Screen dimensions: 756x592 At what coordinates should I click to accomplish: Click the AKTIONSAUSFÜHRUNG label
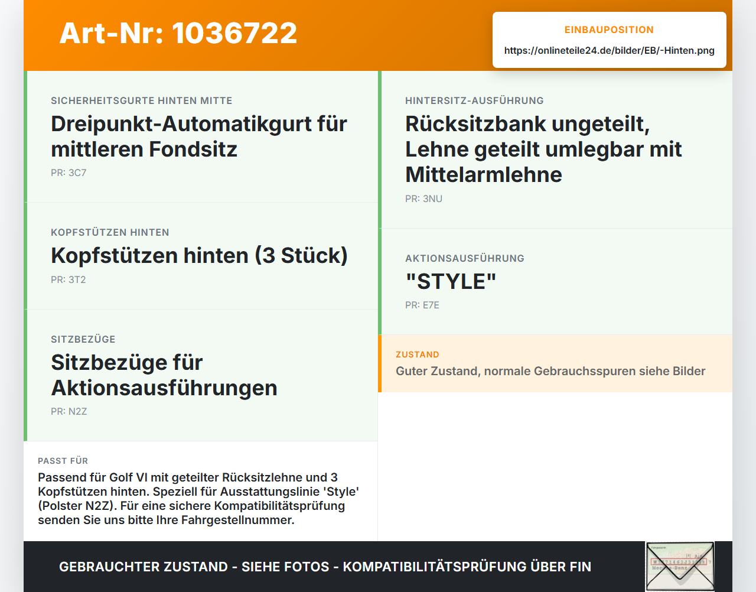click(x=465, y=258)
